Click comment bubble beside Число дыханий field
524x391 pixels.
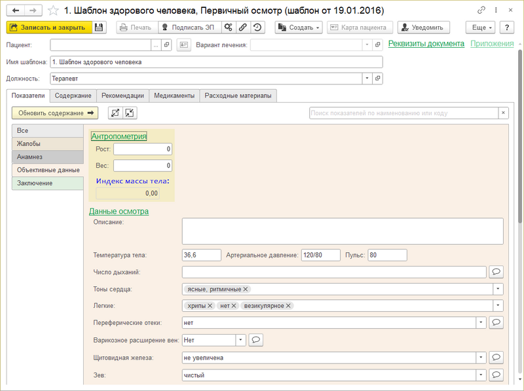pyautogui.click(x=496, y=272)
